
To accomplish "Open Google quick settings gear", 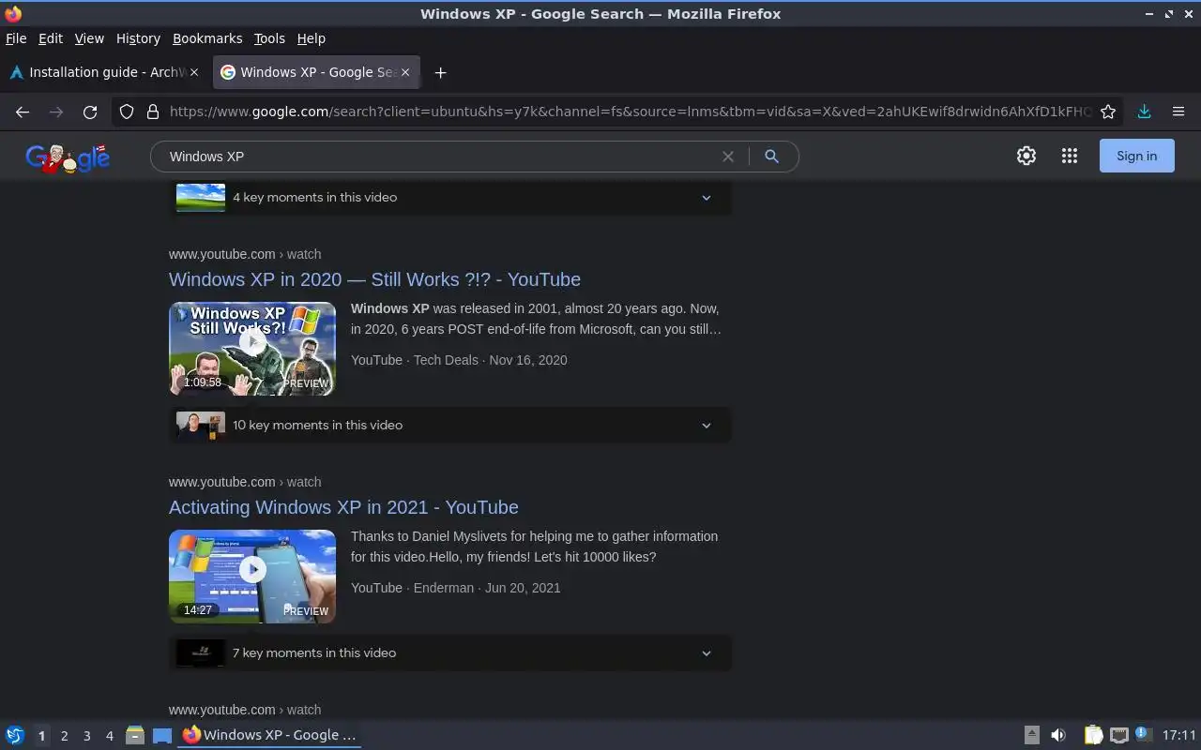I will point(1026,157).
